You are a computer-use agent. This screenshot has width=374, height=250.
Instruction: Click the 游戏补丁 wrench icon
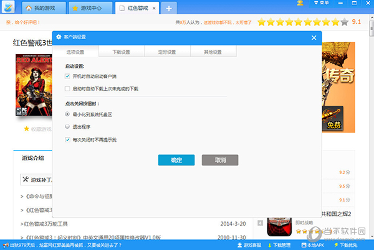[x=26, y=179]
